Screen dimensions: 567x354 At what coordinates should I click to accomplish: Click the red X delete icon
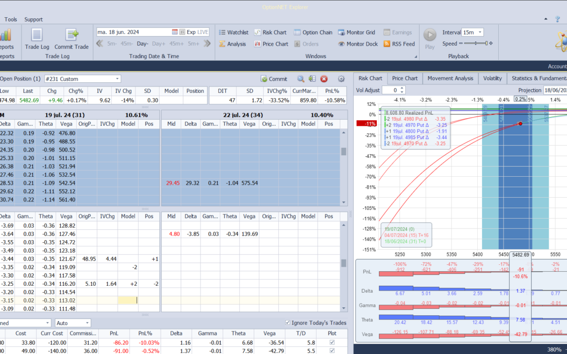pos(324,79)
